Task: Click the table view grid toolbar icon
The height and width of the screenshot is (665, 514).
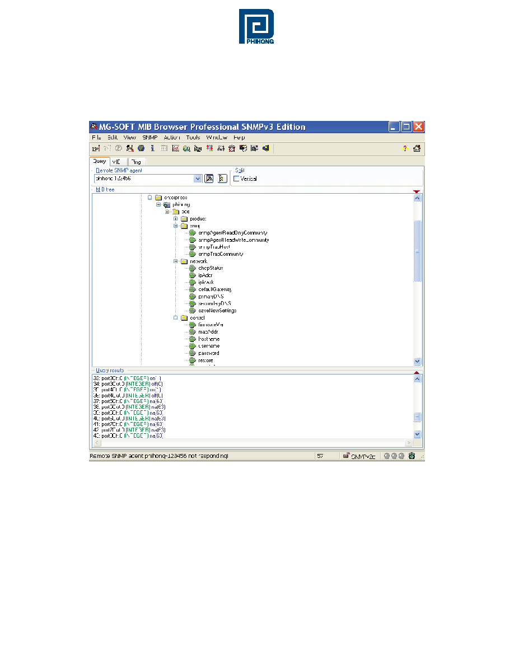Action: [x=164, y=148]
